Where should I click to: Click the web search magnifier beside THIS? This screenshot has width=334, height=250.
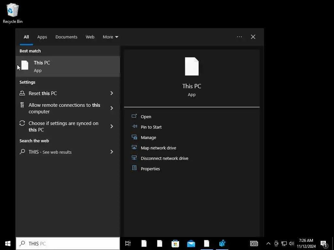(x=22, y=152)
